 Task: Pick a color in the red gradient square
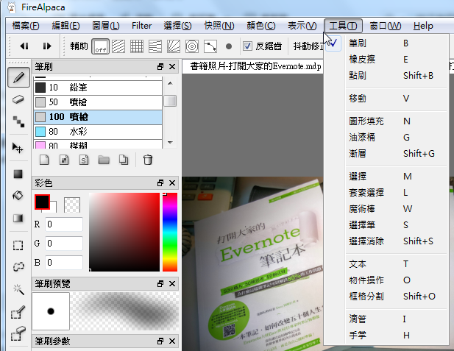click(124, 232)
